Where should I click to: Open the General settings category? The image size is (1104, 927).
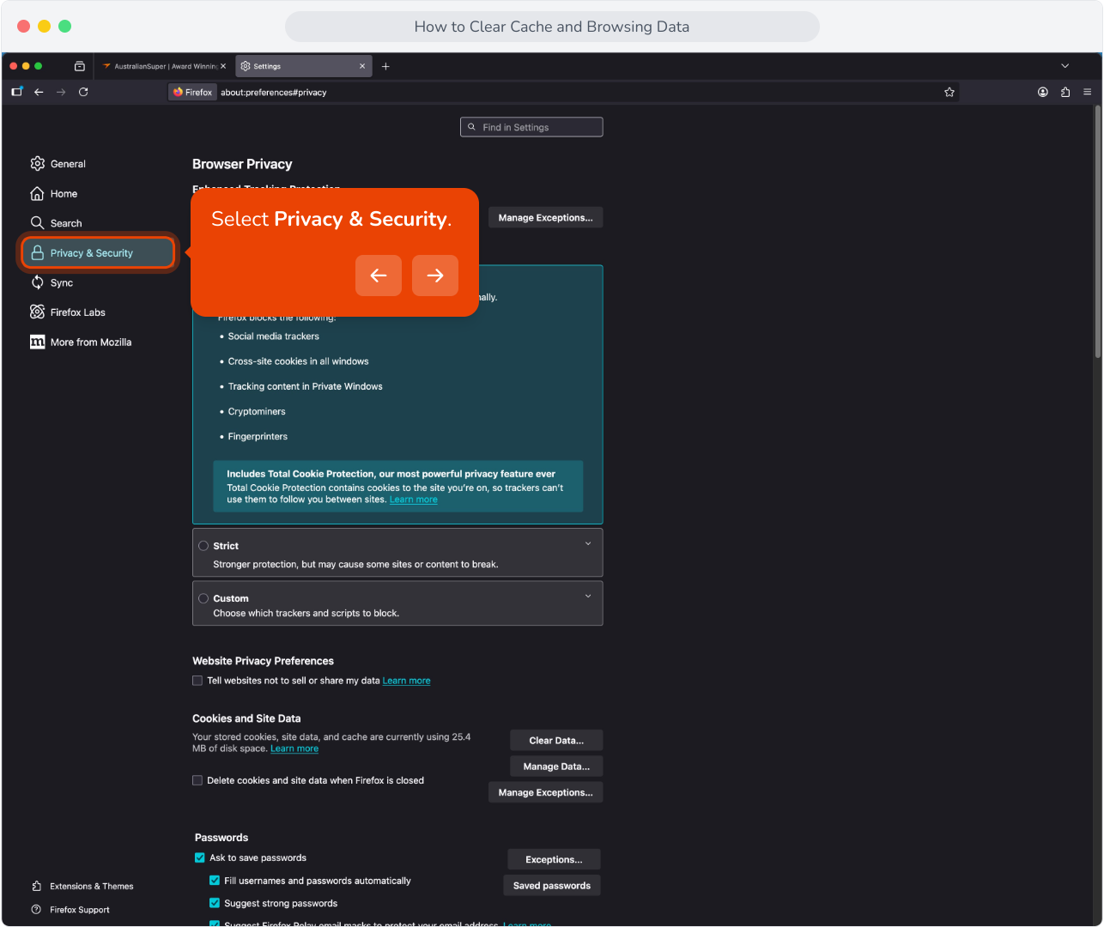click(x=58, y=164)
